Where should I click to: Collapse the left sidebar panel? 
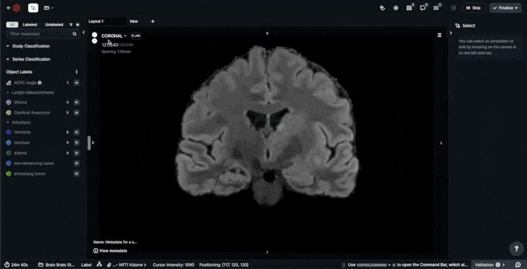(x=84, y=32)
